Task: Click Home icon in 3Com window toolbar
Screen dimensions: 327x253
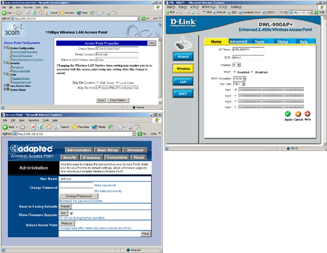Action: (x=41, y=13)
